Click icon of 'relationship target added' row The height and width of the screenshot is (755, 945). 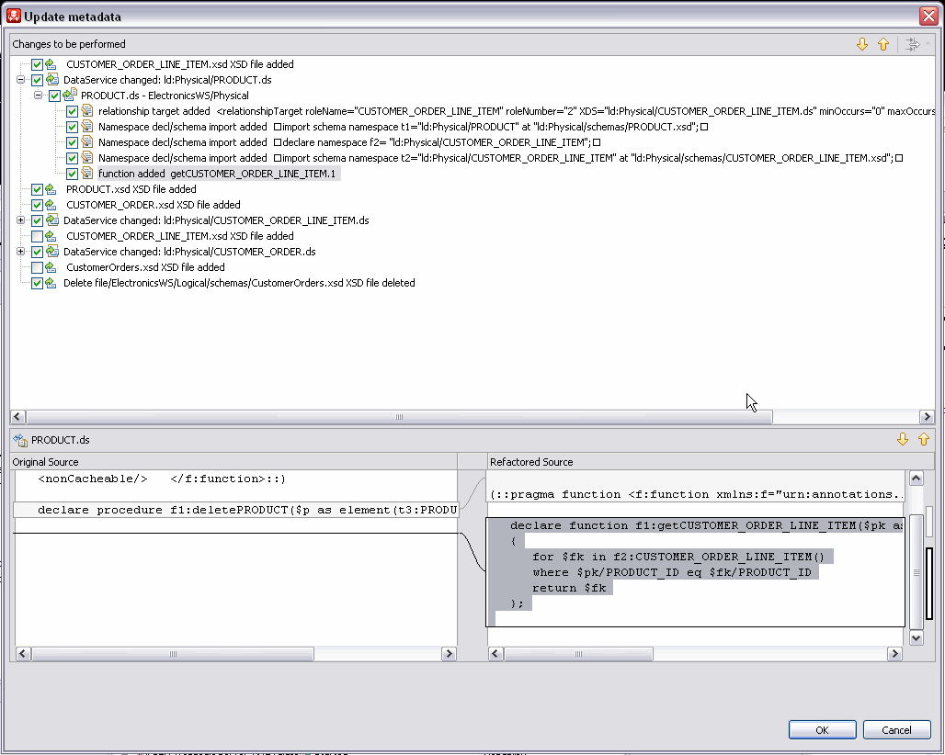pyautogui.click(x=87, y=111)
